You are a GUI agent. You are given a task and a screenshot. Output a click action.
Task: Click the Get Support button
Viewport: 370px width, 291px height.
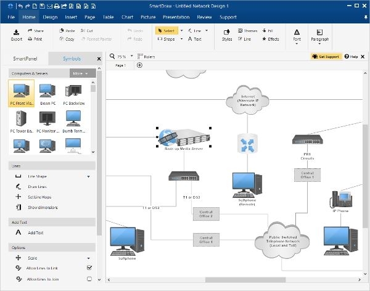pos(326,56)
